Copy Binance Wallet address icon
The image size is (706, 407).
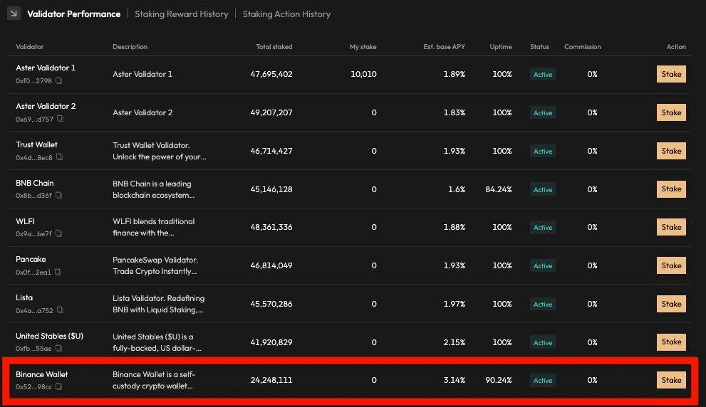click(x=58, y=386)
